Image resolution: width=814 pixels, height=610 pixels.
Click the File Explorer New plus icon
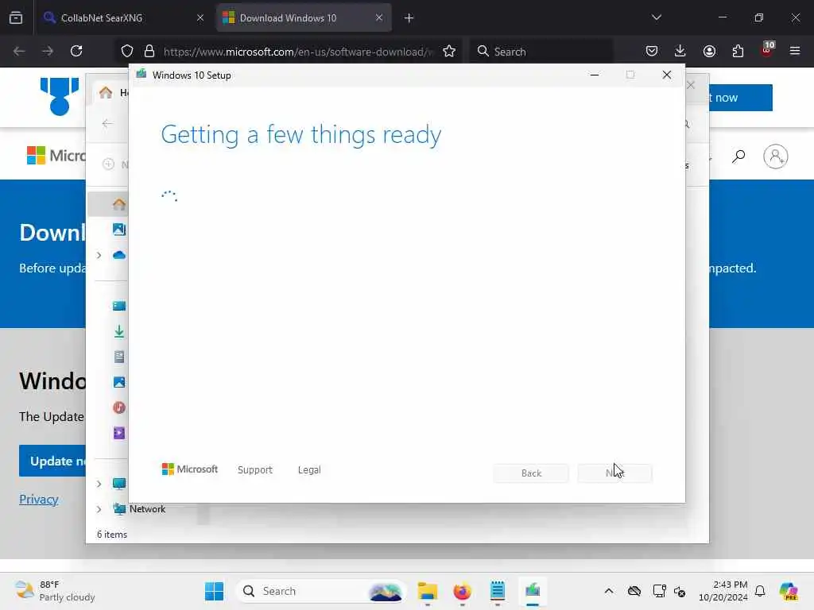pyautogui.click(x=108, y=164)
